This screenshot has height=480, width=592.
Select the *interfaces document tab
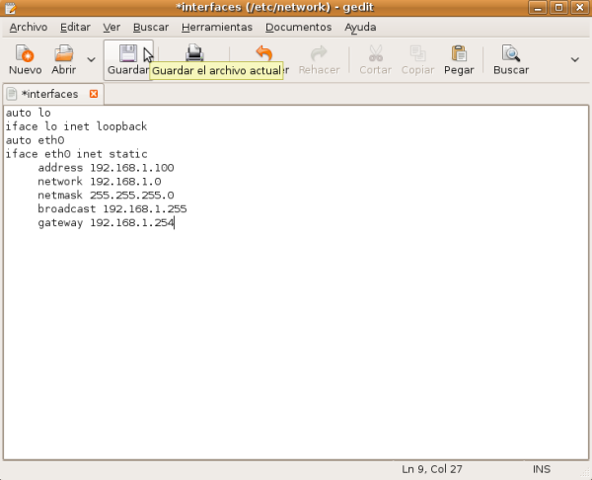tap(49, 94)
